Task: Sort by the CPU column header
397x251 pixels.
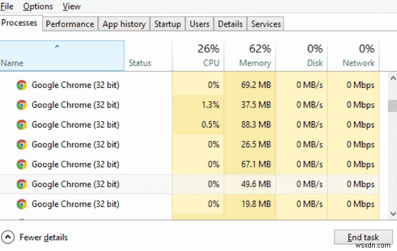Action: 198,56
